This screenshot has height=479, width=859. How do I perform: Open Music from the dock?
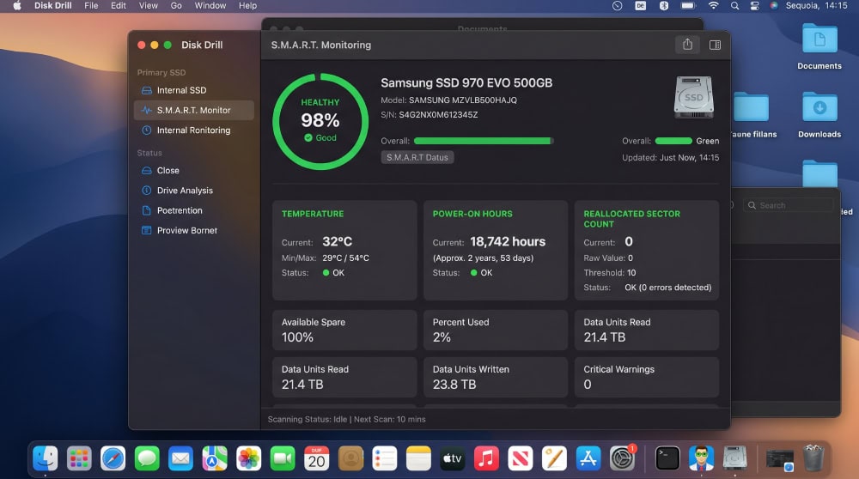(486, 458)
